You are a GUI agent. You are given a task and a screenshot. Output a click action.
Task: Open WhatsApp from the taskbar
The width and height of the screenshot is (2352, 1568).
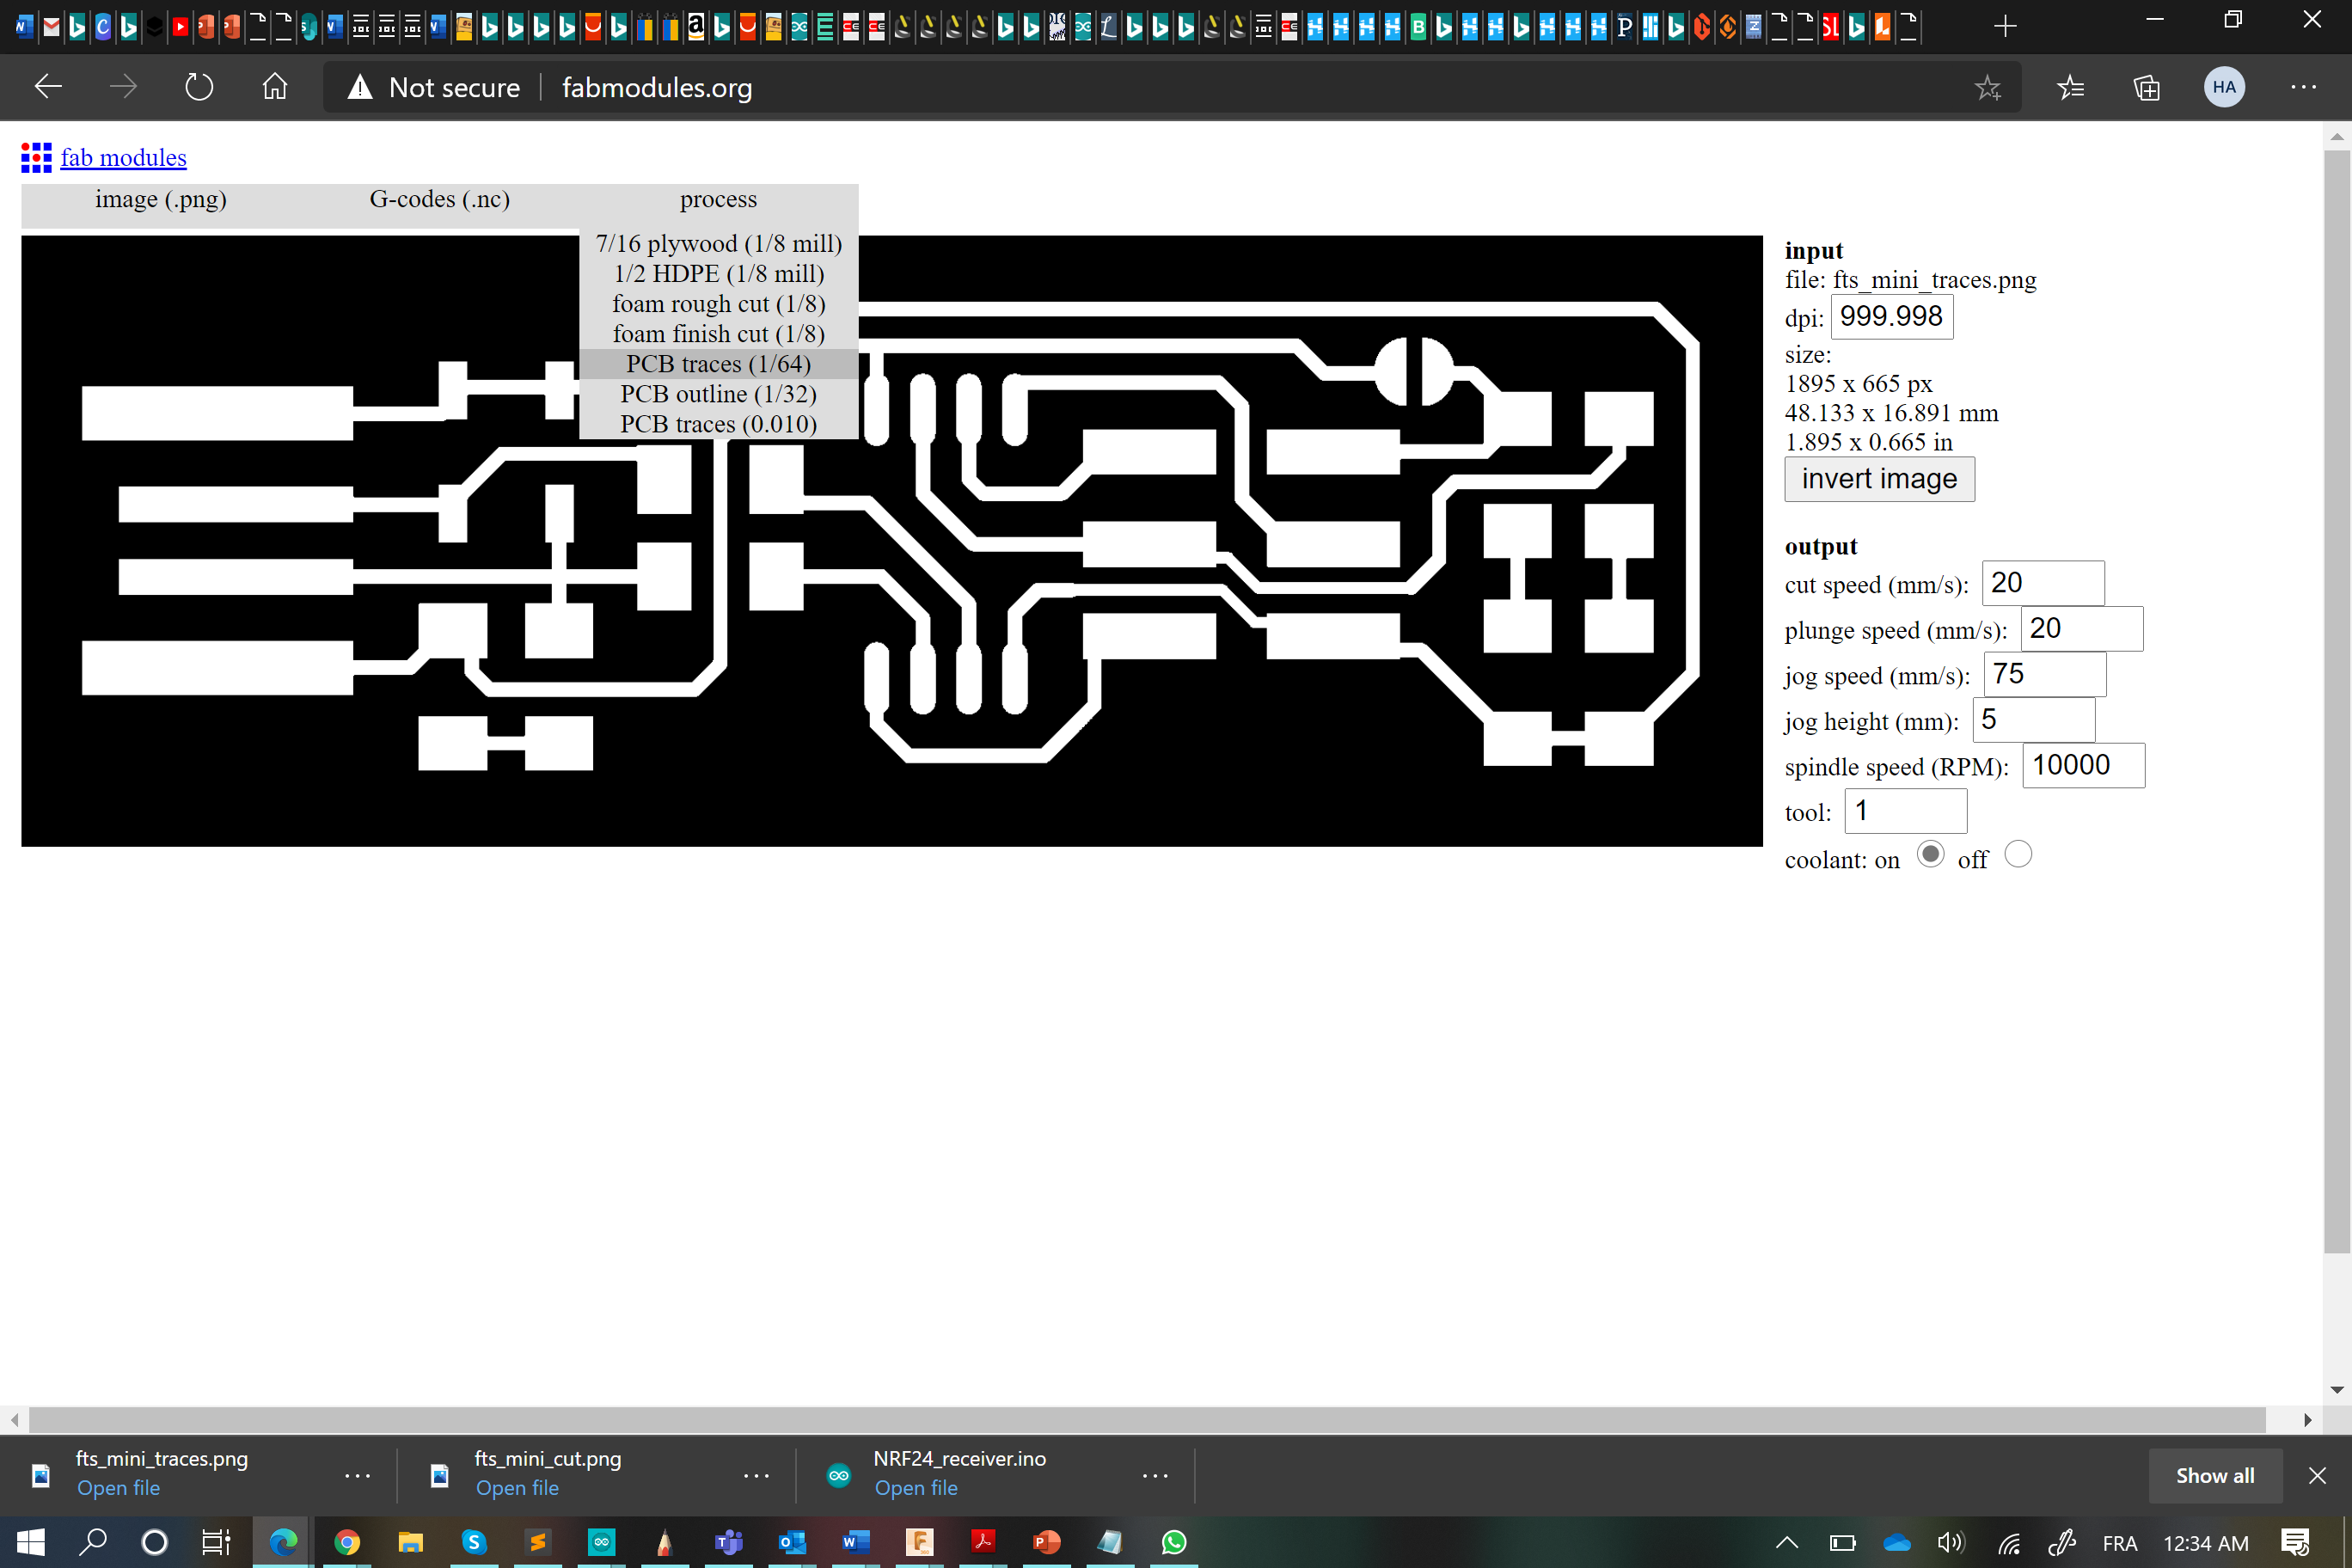(1174, 1542)
